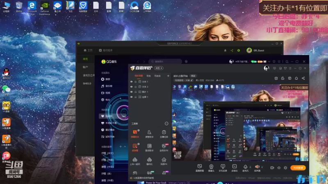This screenshot has height=184, width=328.
Task: Collapse the QQ音乐 created playlists section
Action: point(125,147)
